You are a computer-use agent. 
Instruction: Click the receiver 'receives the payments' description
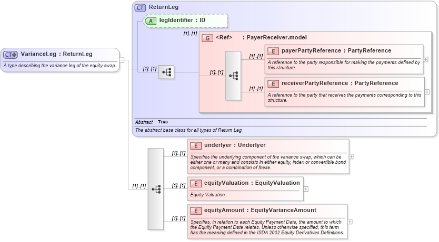[344, 98]
